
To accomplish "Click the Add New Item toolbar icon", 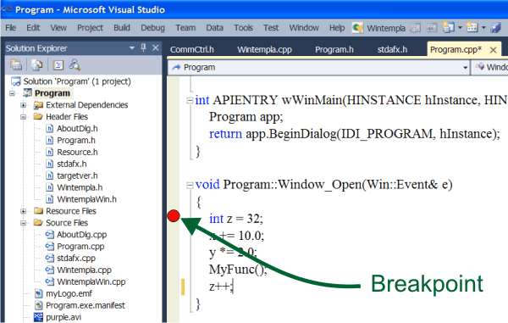I will [x=472, y=28].
